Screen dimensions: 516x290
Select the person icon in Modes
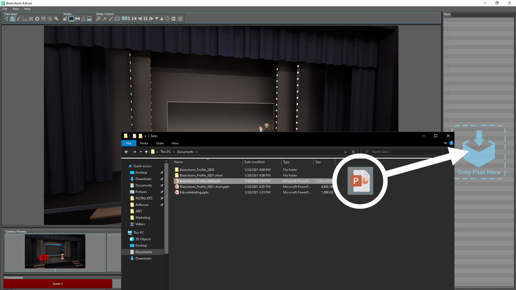(x=83, y=19)
